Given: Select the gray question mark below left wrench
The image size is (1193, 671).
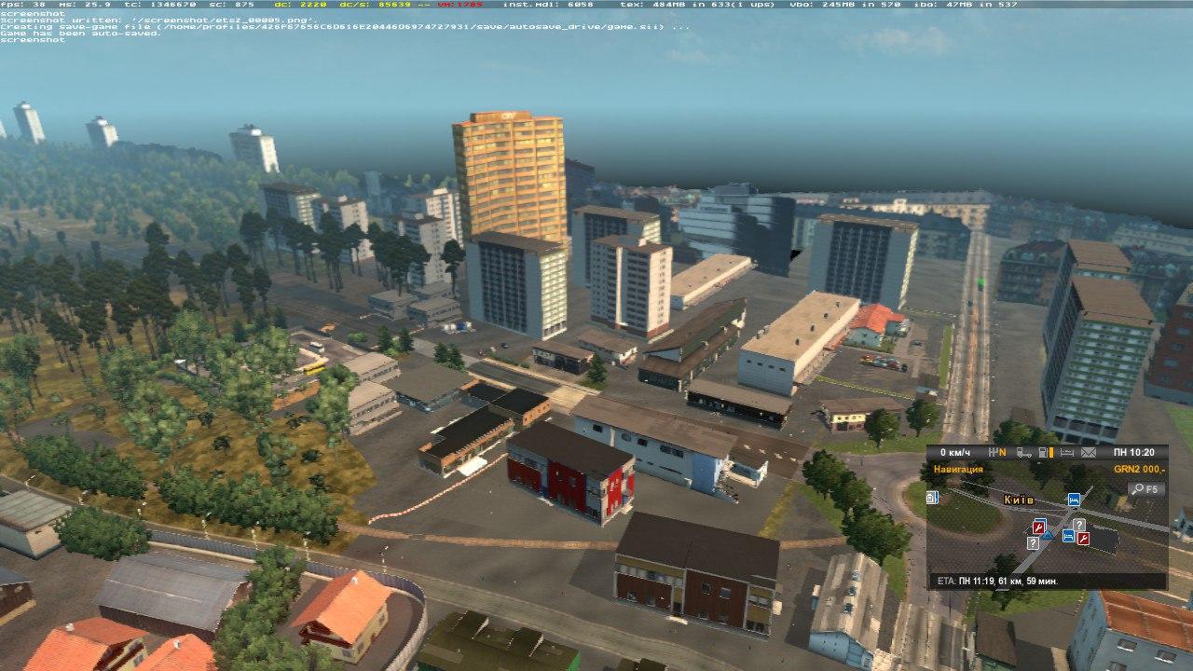Looking at the screenshot, I should tap(1033, 542).
